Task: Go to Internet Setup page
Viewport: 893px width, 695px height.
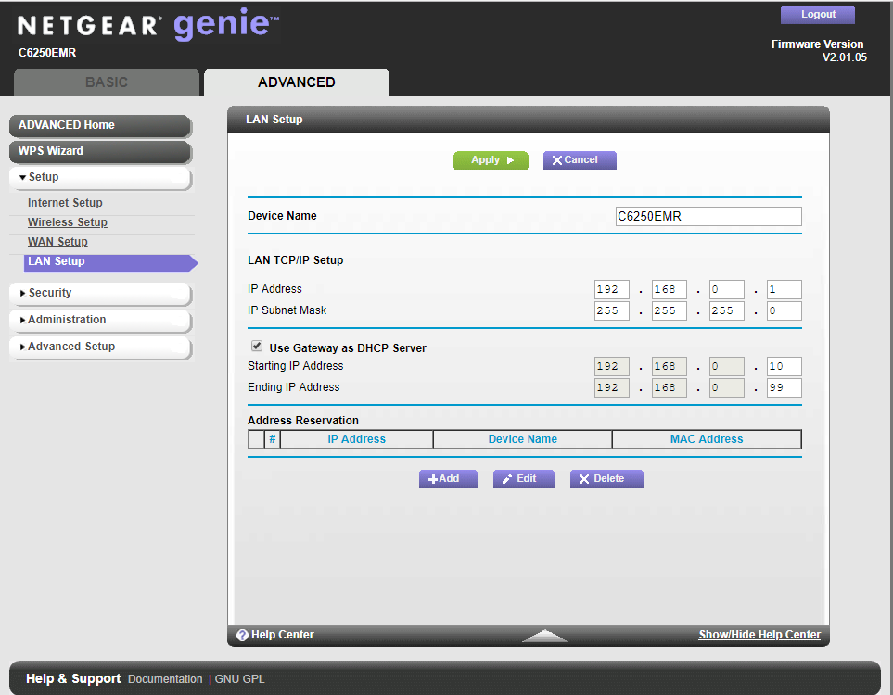Action: tap(65, 203)
